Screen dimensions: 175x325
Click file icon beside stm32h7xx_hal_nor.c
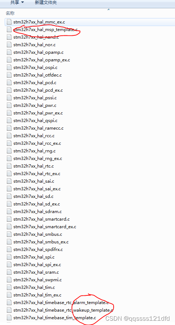[9, 44]
